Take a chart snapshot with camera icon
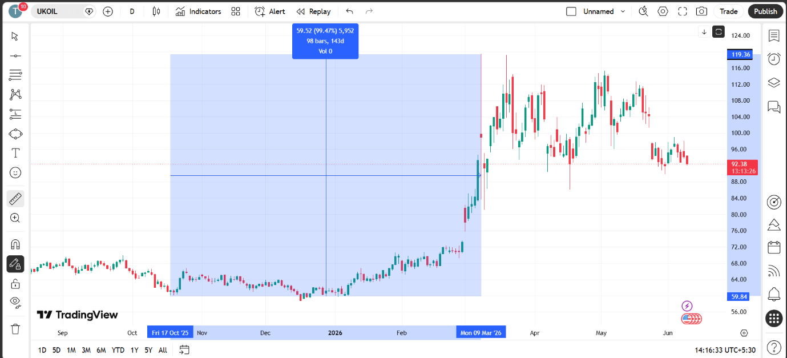 point(701,11)
